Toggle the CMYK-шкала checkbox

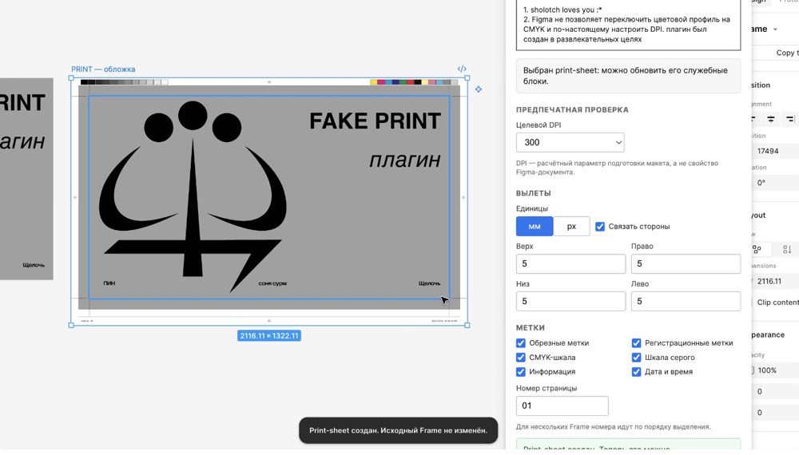tap(521, 358)
